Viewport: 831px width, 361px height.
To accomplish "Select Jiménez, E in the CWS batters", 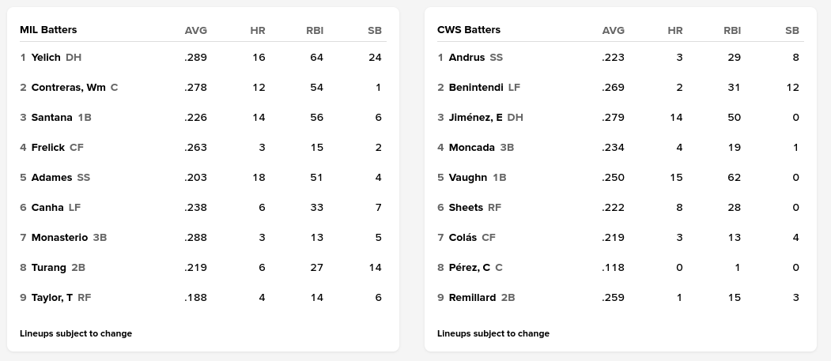I will click(475, 118).
